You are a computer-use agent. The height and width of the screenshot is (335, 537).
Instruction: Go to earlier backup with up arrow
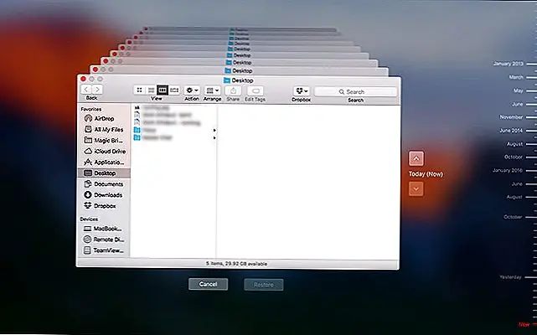coord(416,158)
